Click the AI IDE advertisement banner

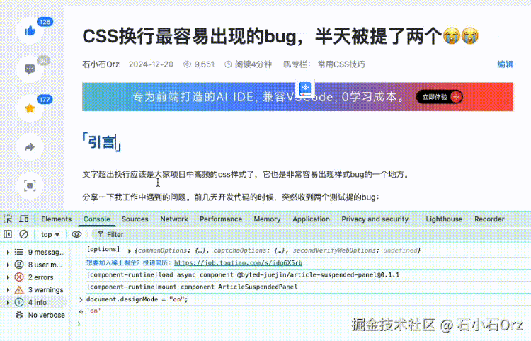[x=297, y=97]
